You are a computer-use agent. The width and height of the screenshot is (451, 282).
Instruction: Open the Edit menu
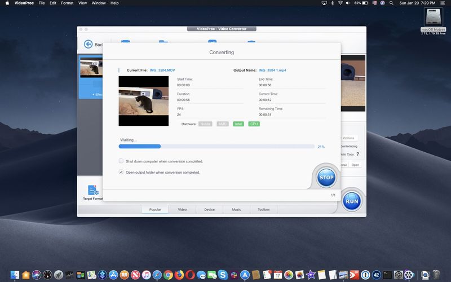[53, 3]
